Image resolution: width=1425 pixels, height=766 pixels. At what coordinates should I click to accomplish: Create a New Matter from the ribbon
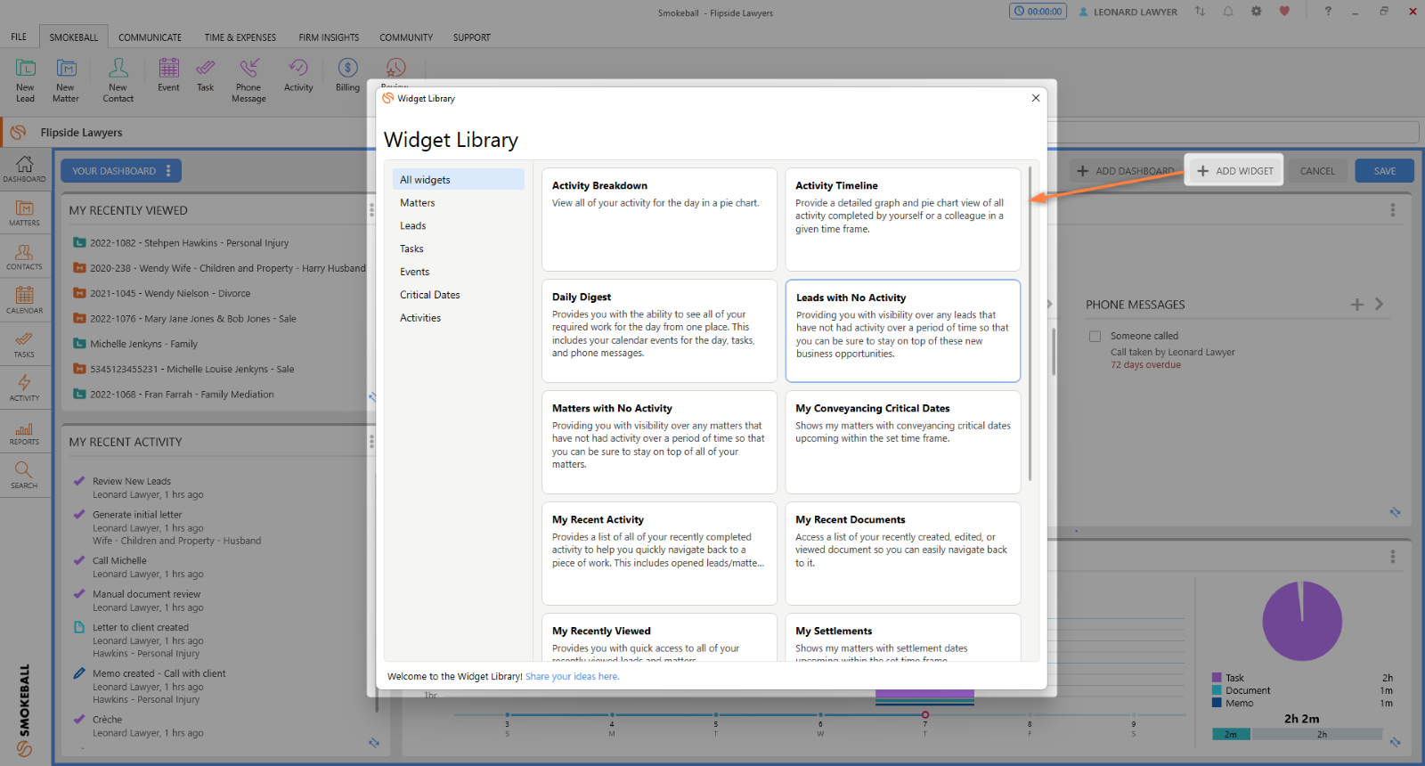point(66,80)
